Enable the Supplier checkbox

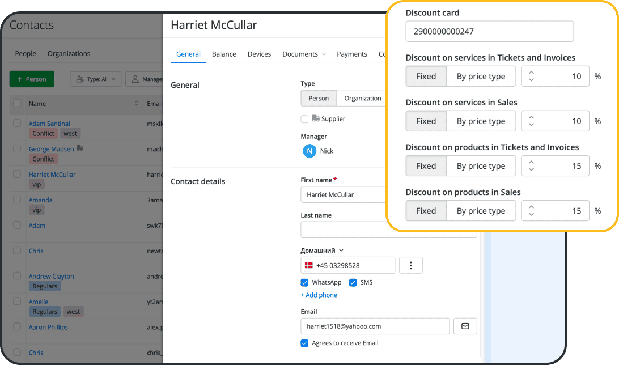click(304, 119)
